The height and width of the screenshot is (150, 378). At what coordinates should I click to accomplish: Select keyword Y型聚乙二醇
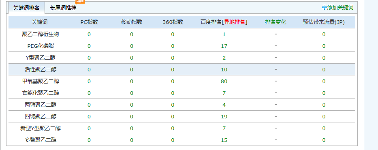[x=41, y=58]
